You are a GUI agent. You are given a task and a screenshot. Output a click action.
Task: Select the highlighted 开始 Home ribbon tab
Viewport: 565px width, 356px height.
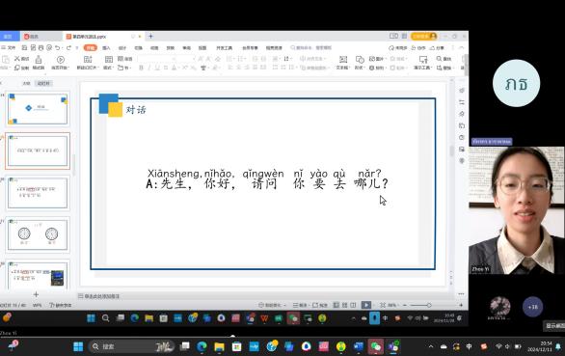(90, 47)
